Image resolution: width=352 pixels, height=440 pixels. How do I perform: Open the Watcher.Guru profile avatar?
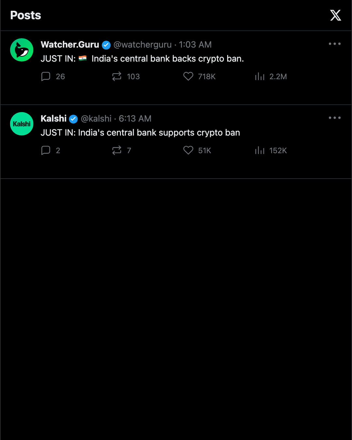pyautogui.click(x=22, y=50)
